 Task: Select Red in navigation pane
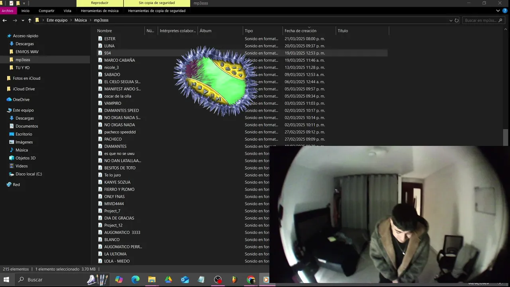point(16,185)
